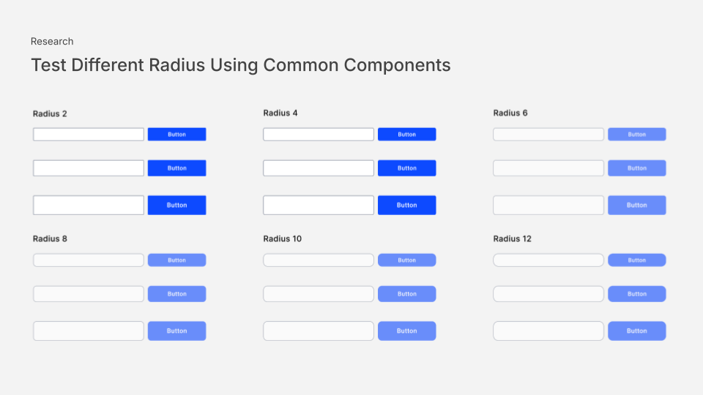
Task: Click the tallest Button under Radius 10
Action: tap(406, 331)
